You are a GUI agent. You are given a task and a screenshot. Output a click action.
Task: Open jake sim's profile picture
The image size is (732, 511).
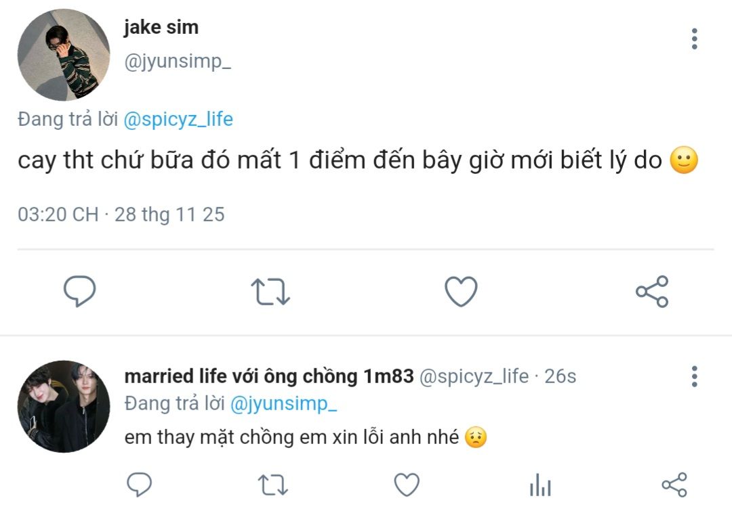pos(64,55)
